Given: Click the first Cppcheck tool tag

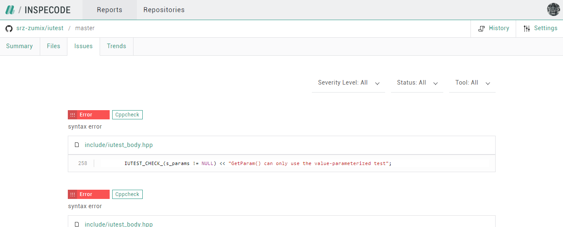Looking at the screenshot, I should tap(127, 115).
